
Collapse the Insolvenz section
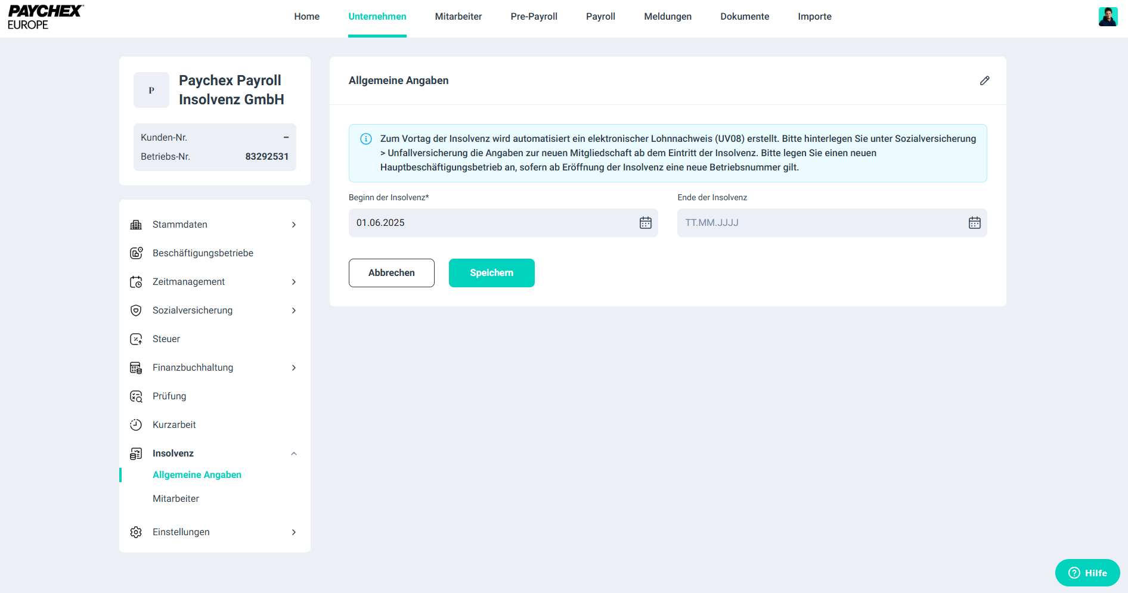pos(293,454)
